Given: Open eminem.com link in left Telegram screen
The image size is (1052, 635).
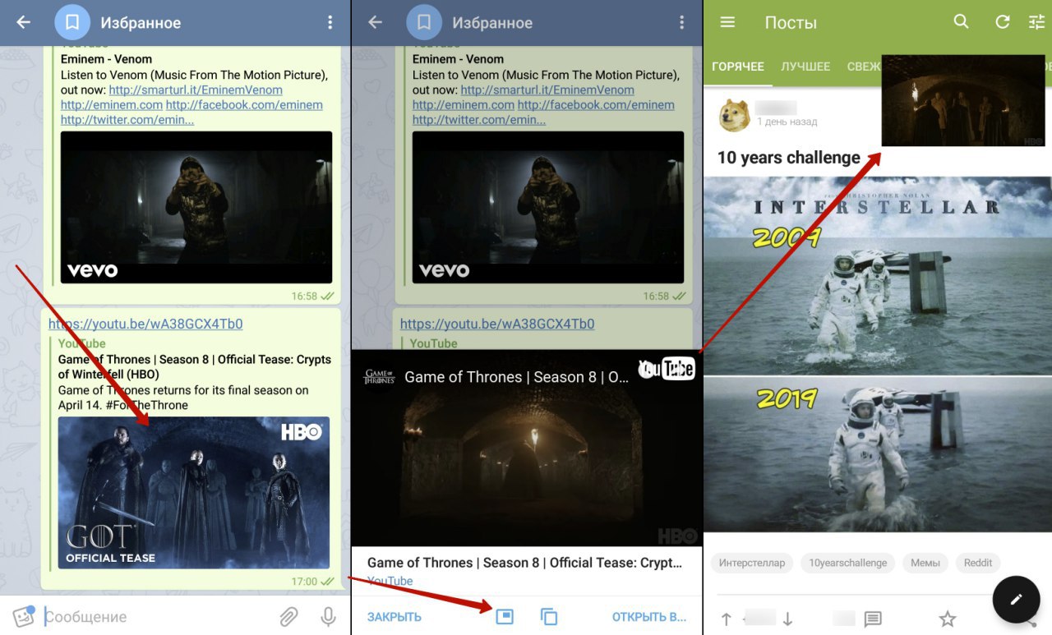Looking at the screenshot, I should pos(112,105).
